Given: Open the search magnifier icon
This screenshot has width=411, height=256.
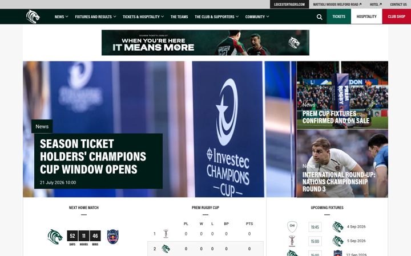Looking at the screenshot, I should [x=319, y=17].
